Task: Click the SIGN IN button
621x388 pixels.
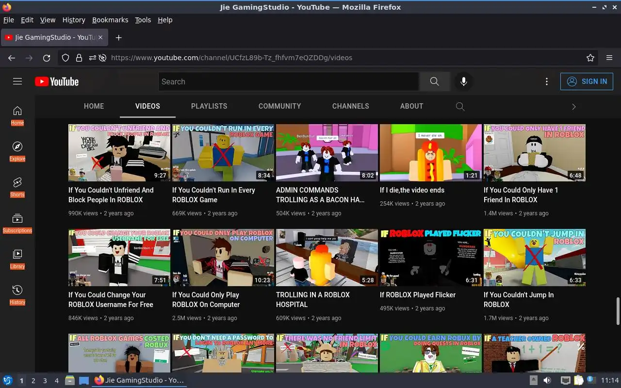Action: (x=587, y=81)
